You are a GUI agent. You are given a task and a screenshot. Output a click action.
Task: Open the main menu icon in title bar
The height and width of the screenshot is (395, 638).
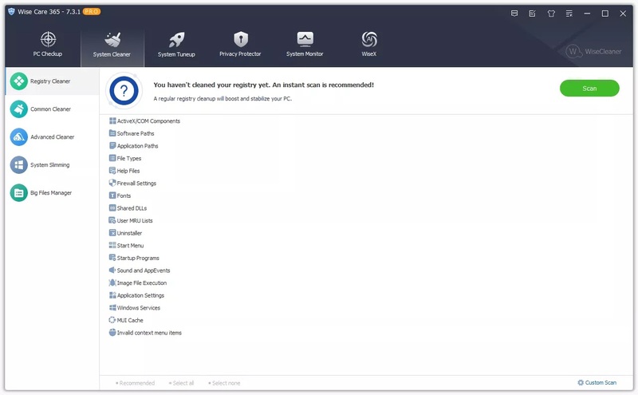click(x=569, y=14)
